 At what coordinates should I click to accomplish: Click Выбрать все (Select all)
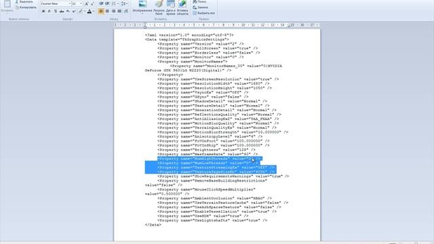click(203, 13)
